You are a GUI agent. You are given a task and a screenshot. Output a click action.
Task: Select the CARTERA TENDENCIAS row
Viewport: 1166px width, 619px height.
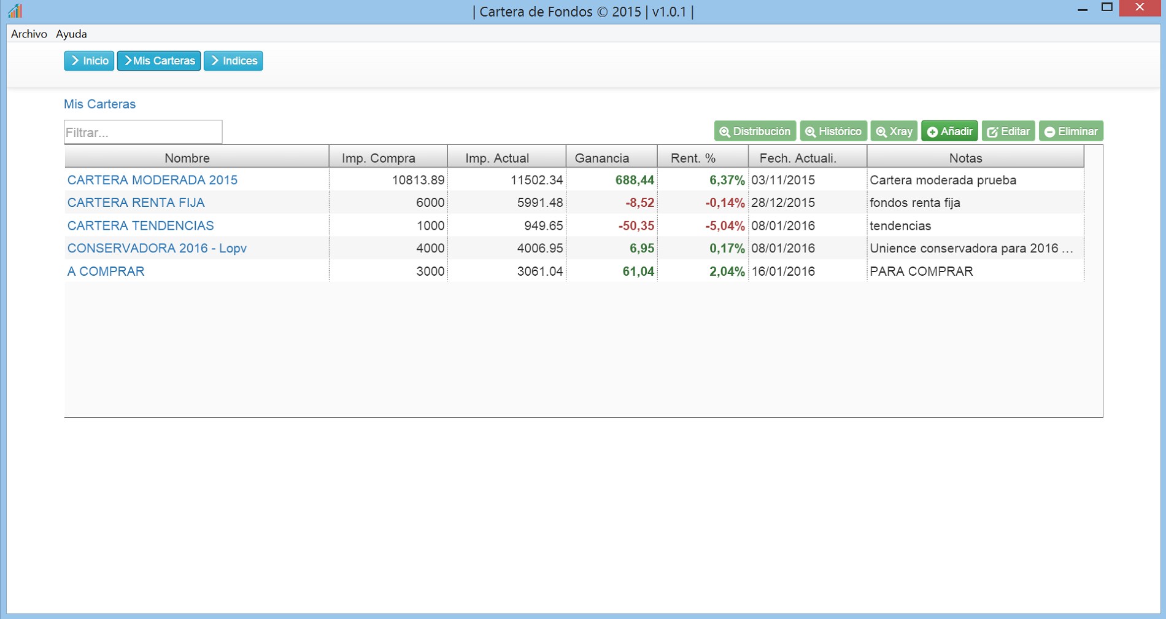[x=140, y=225]
